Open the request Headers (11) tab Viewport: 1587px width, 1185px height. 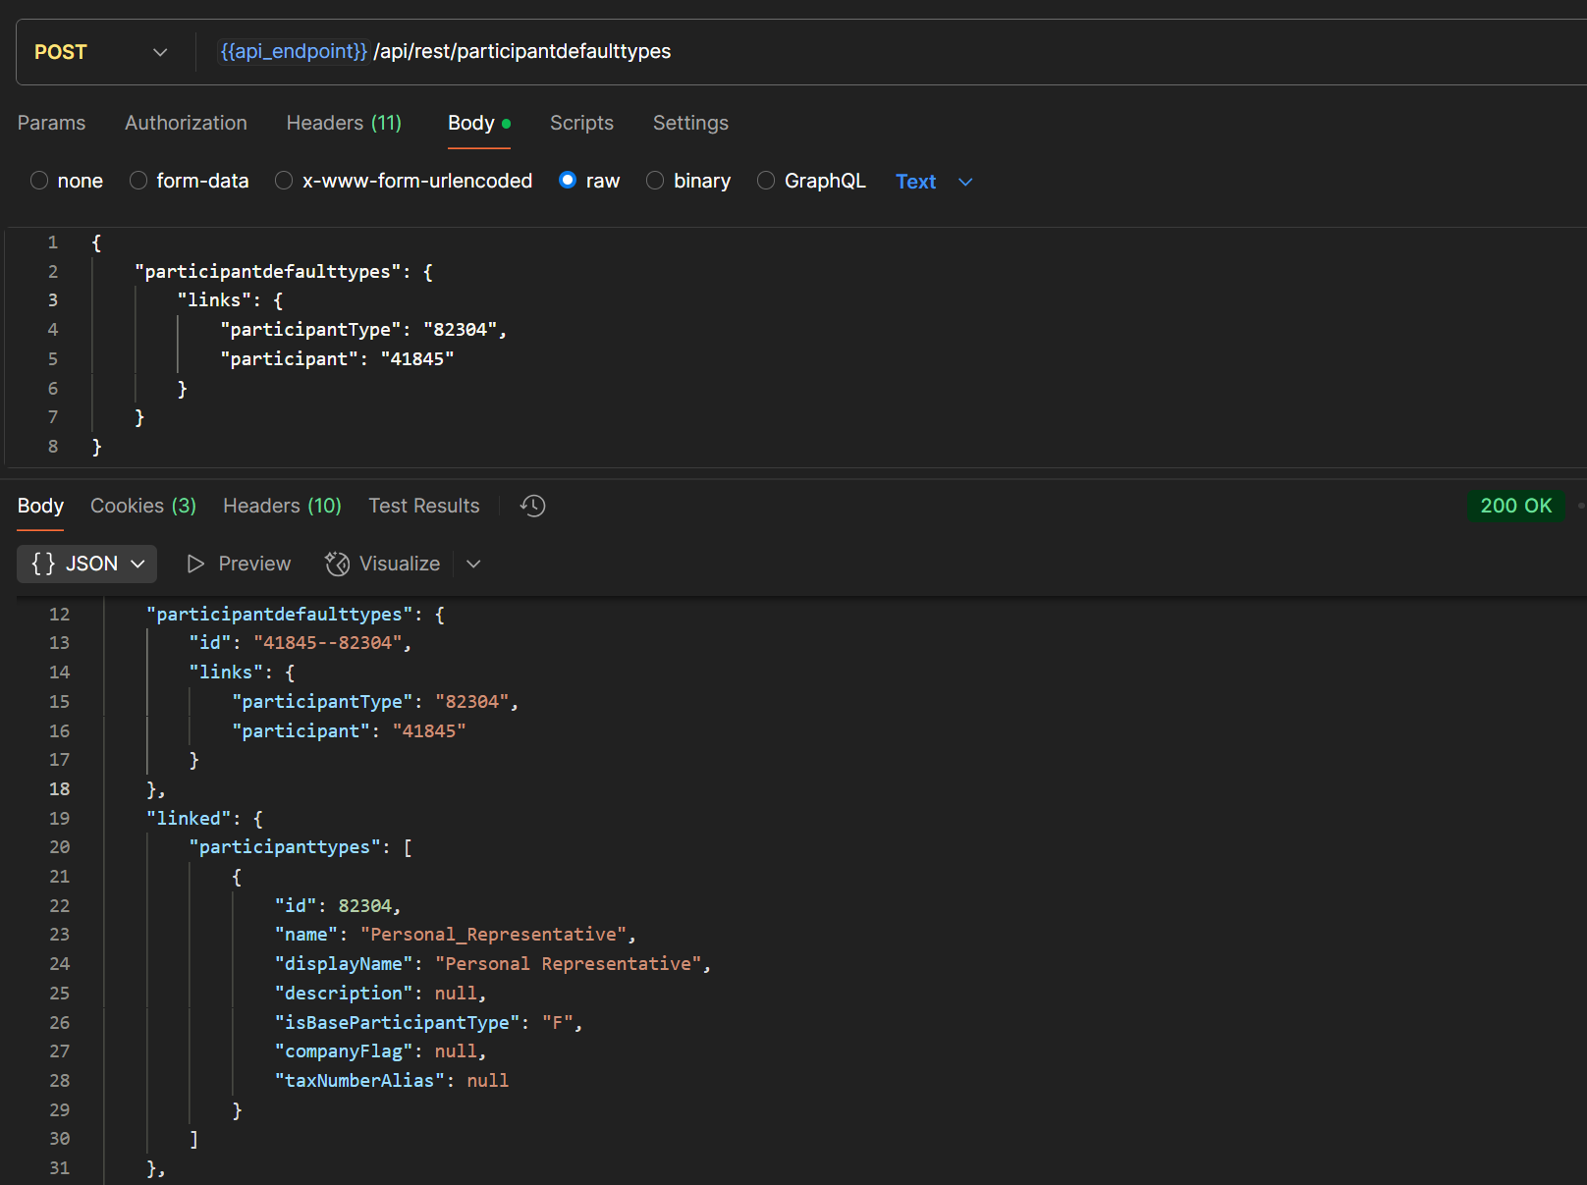pos(344,123)
